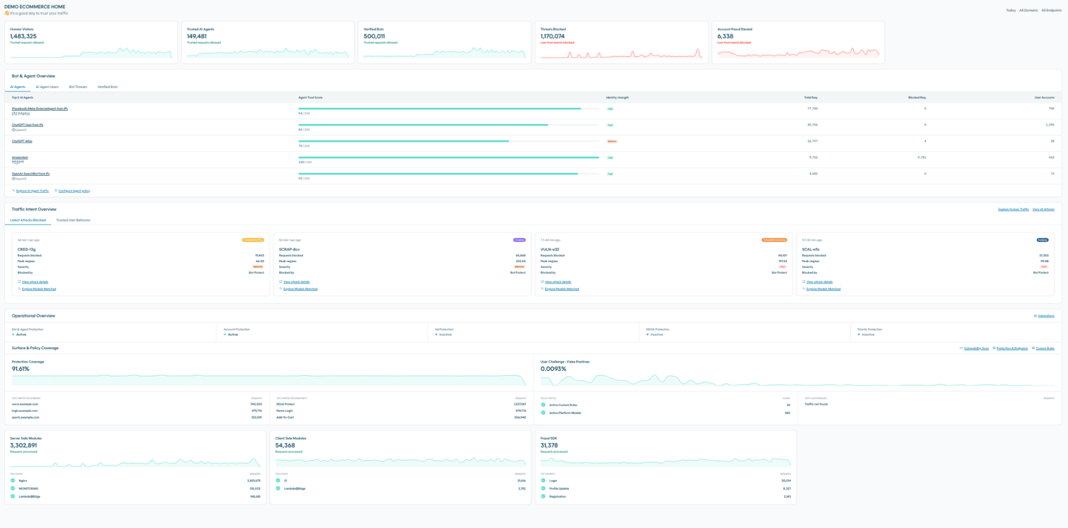1068x528 pixels.
Task: Click the sports.example.com domain row
Action: (x=137, y=417)
